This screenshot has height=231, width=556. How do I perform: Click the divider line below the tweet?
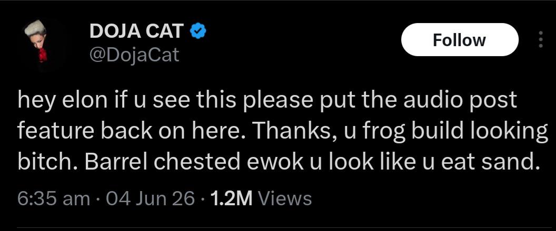278,228
